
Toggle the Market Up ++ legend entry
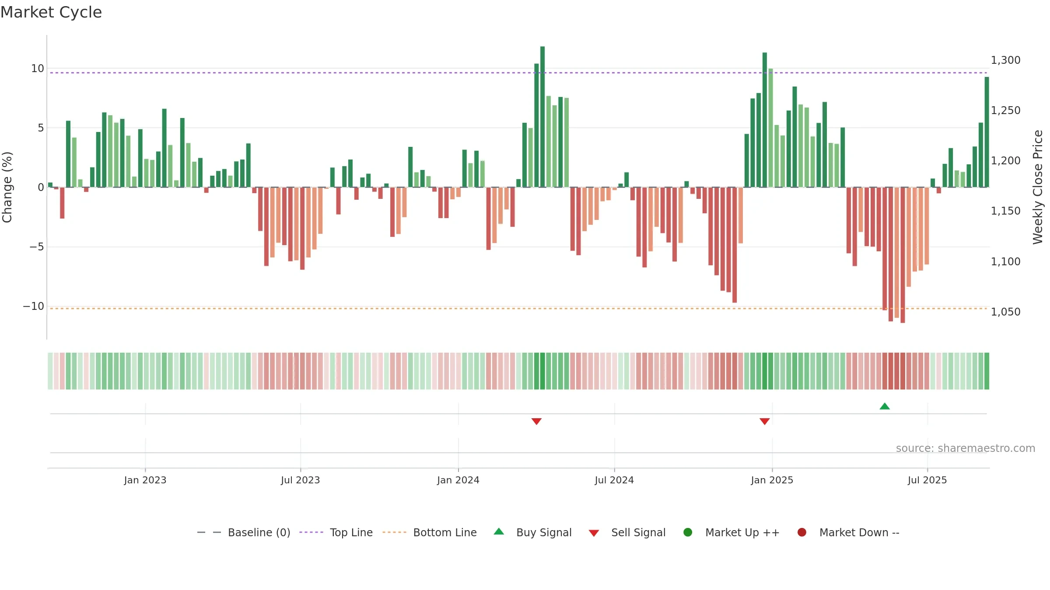coord(731,532)
